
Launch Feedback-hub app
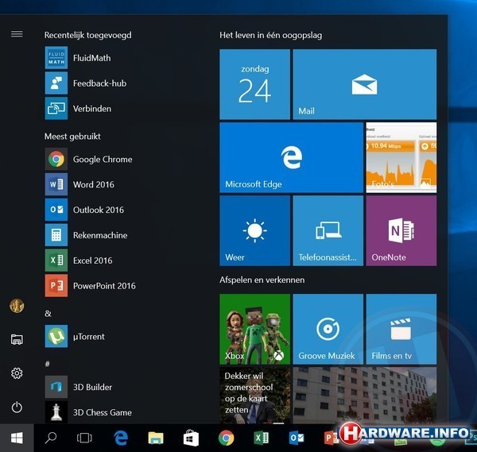click(122, 83)
